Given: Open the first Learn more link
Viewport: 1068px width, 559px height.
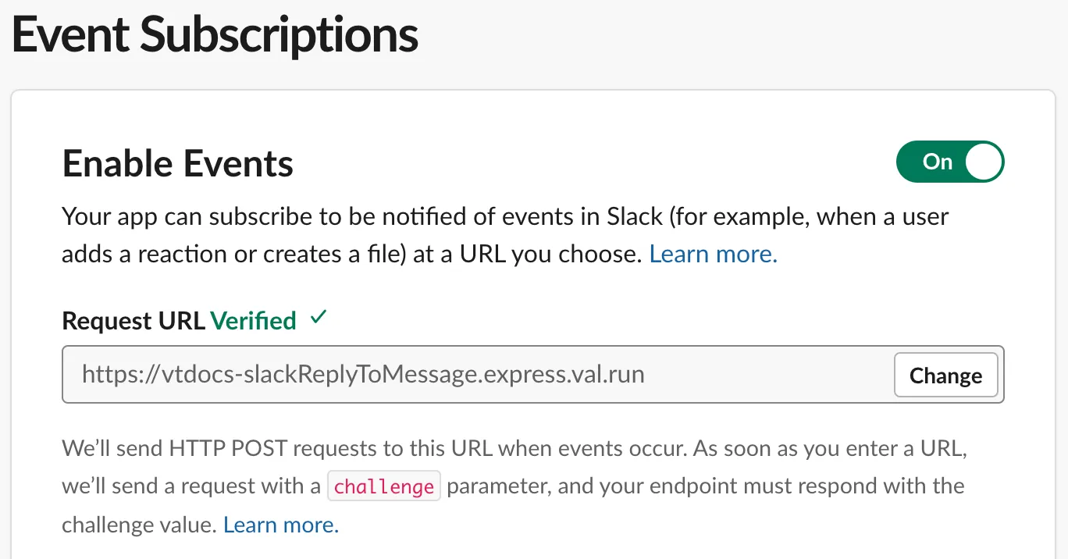Looking at the screenshot, I should pyautogui.click(x=712, y=254).
